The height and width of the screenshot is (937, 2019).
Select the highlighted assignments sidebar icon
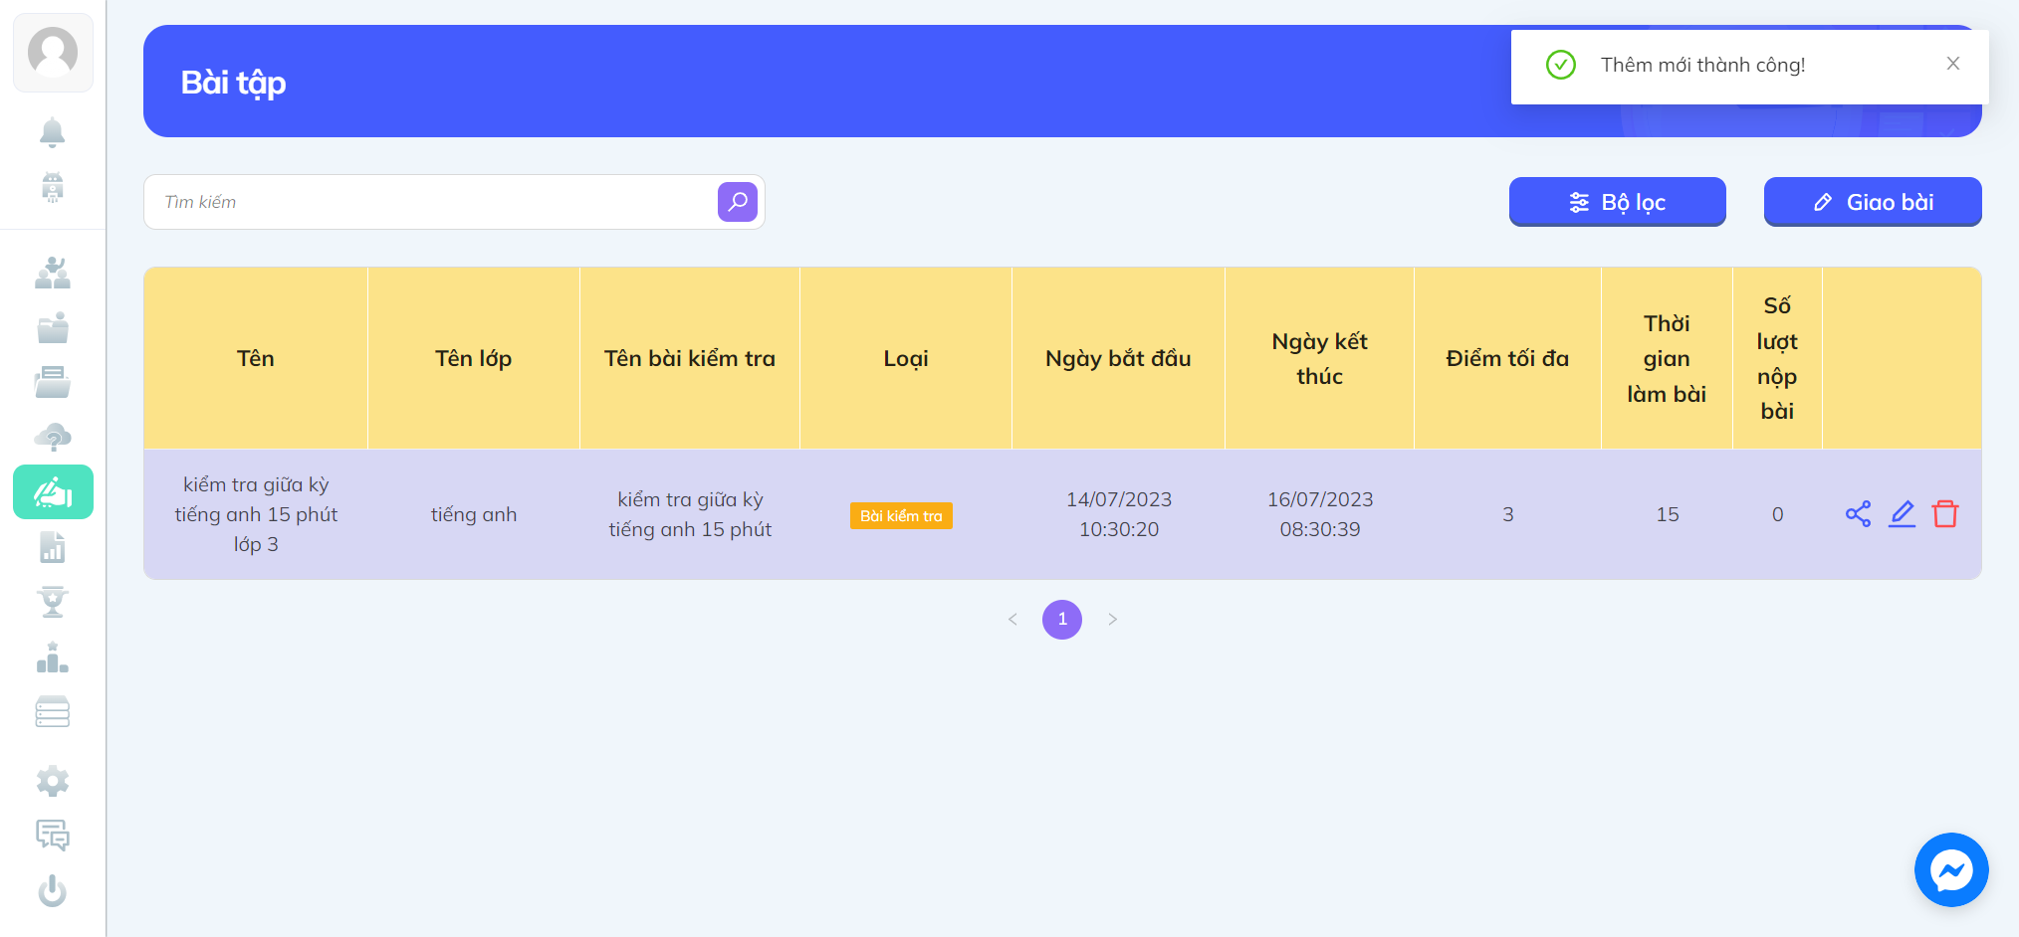pyautogui.click(x=53, y=491)
